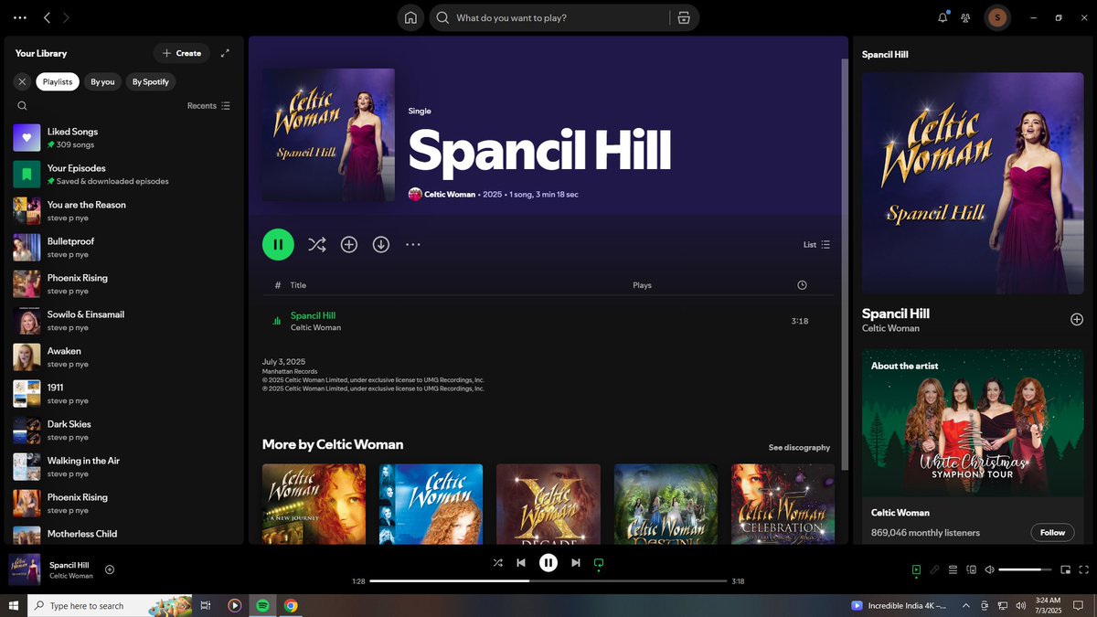Toggle shuffle next to large play button
The image size is (1097, 617).
316,244
